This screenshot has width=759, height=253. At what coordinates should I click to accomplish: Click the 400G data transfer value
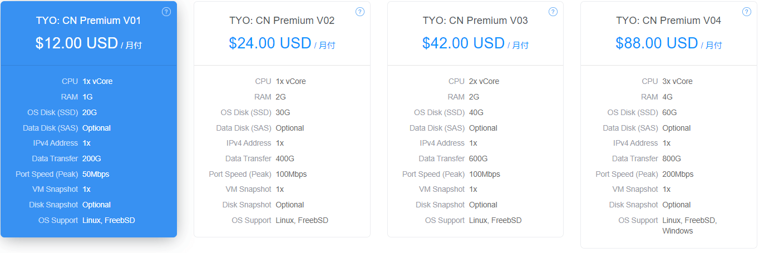pyautogui.click(x=285, y=158)
